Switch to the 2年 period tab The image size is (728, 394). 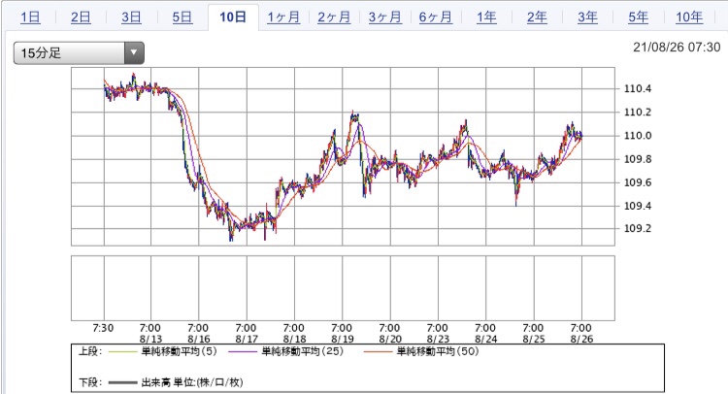(537, 17)
